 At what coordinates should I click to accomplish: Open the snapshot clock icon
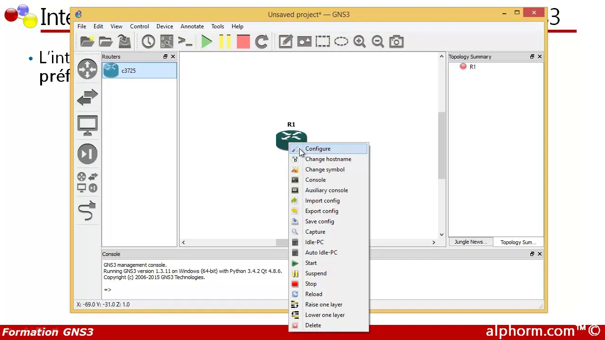click(x=148, y=42)
